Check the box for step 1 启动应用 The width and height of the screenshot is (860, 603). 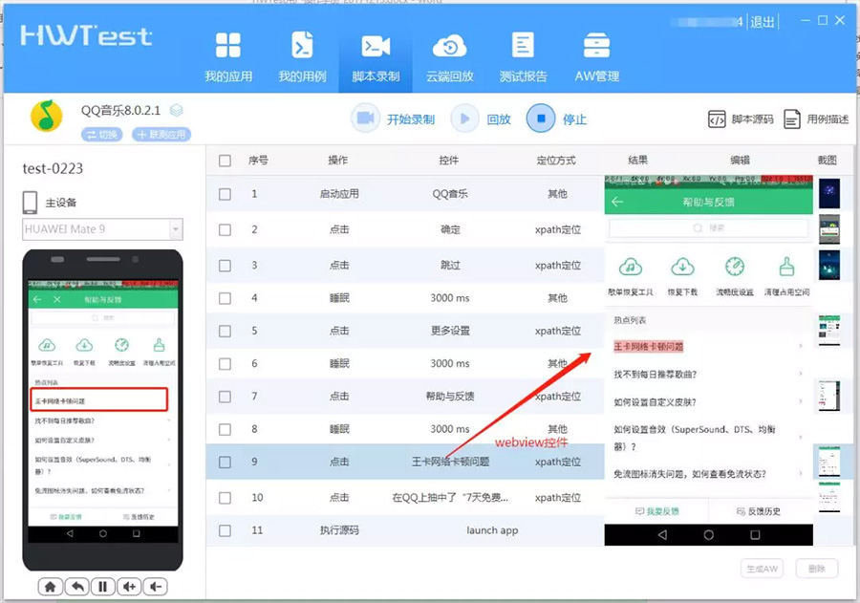225,194
